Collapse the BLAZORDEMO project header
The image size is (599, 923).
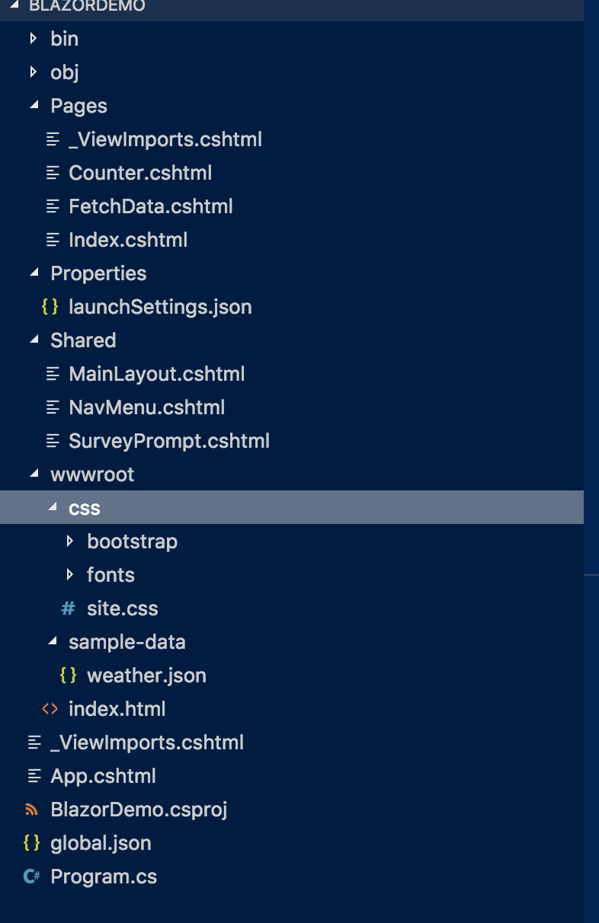click(x=15, y=6)
